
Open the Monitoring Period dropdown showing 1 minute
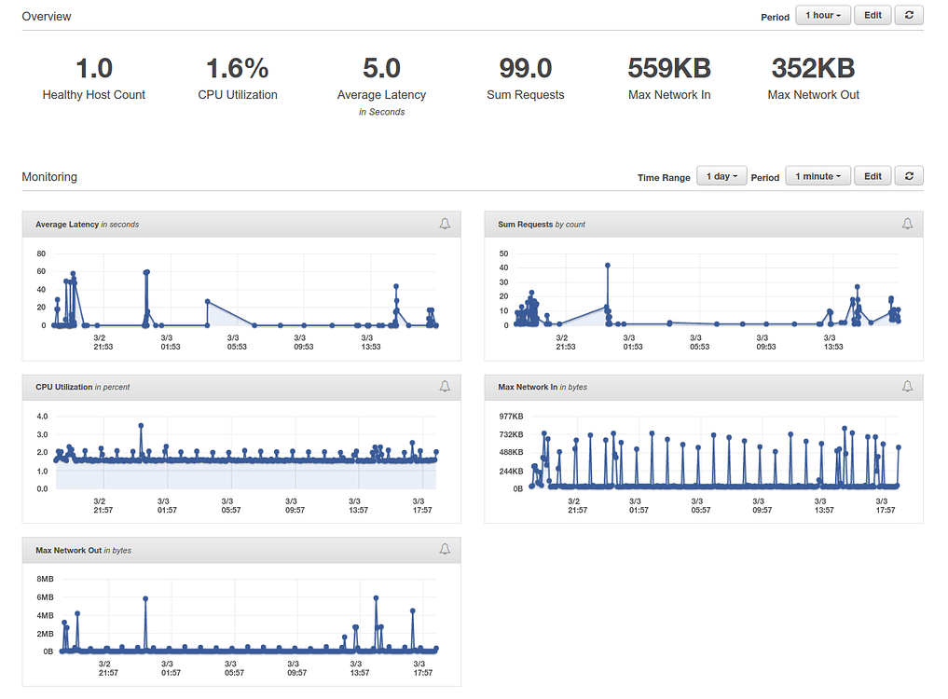pyautogui.click(x=817, y=175)
